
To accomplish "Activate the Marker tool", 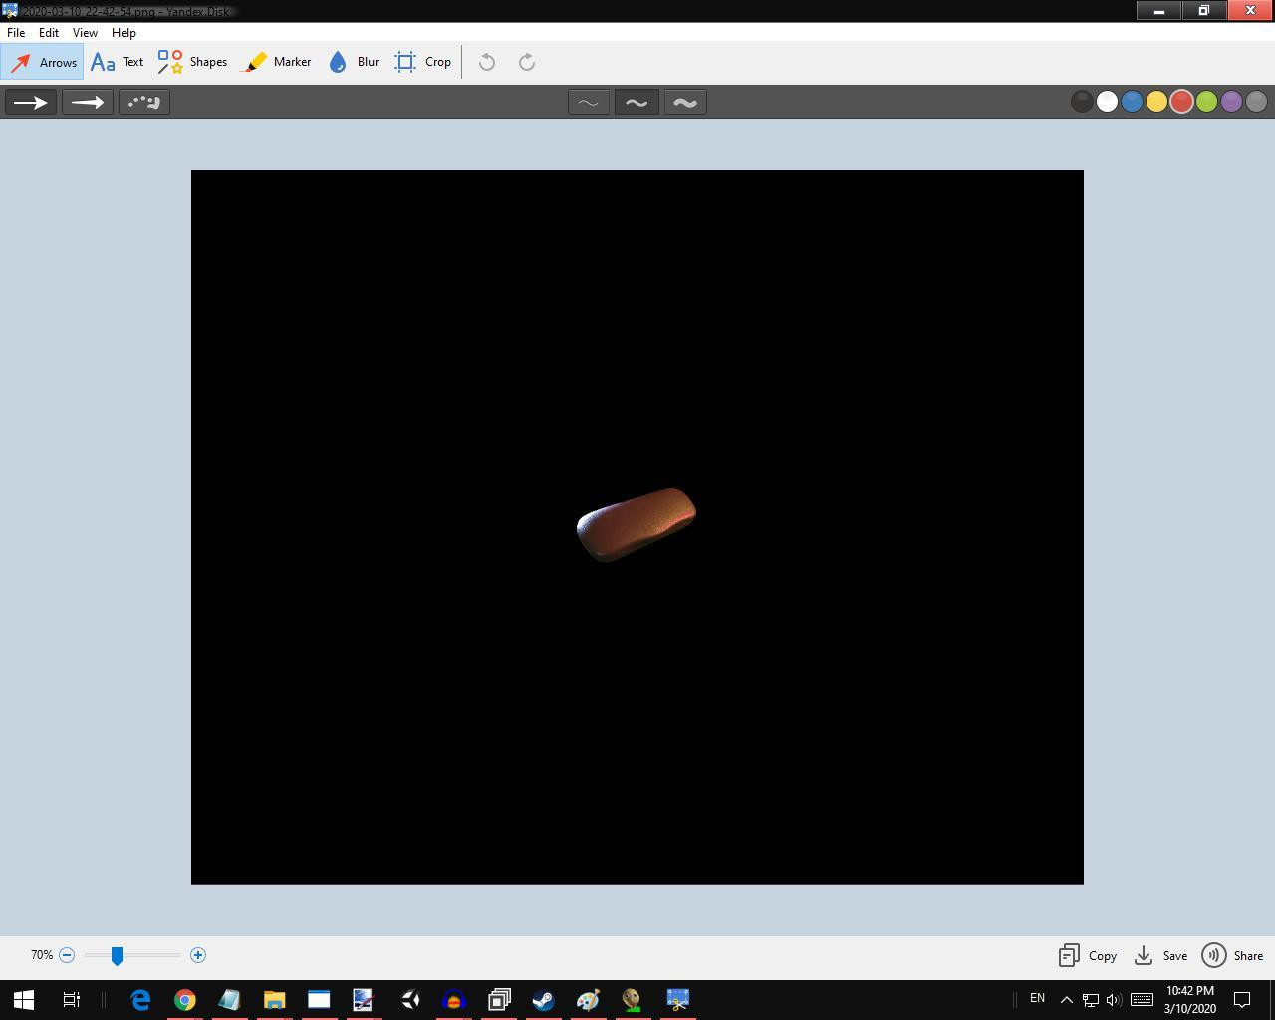I will [278, 62].
